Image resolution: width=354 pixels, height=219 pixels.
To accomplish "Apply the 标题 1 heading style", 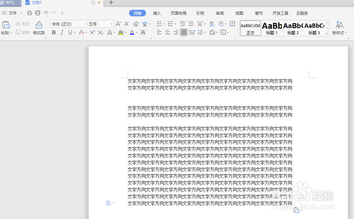I will 272,28.
